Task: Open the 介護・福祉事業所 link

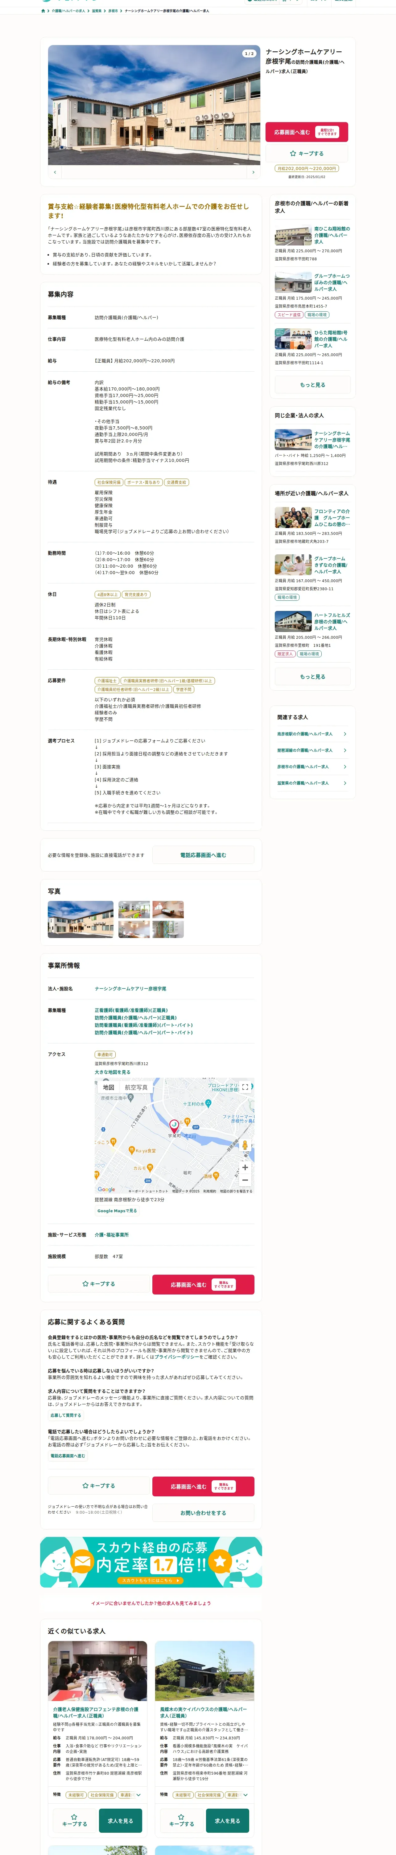Action: point(112,1235)
